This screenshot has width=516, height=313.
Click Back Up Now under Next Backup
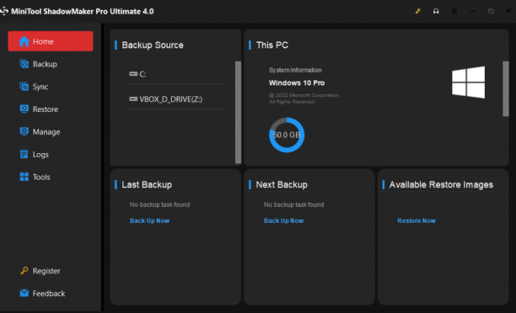tap(283, 220)
